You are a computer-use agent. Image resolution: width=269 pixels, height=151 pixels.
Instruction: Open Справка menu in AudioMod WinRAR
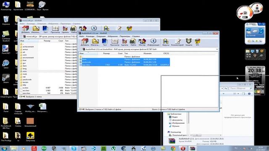point(136,36)
